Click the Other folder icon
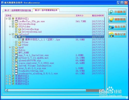Viewport: 129px width, 100px height. 20,45
